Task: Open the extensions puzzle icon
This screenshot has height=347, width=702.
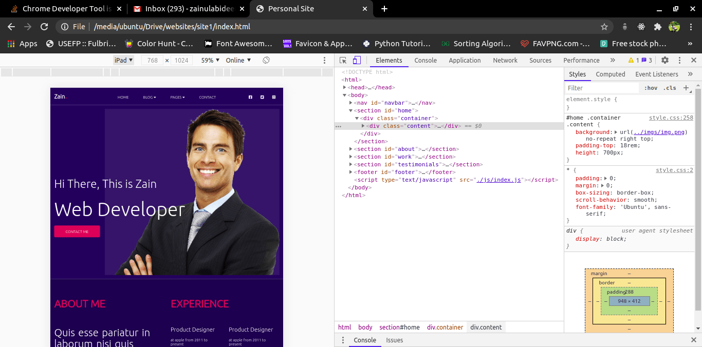Action: [657, 27]
